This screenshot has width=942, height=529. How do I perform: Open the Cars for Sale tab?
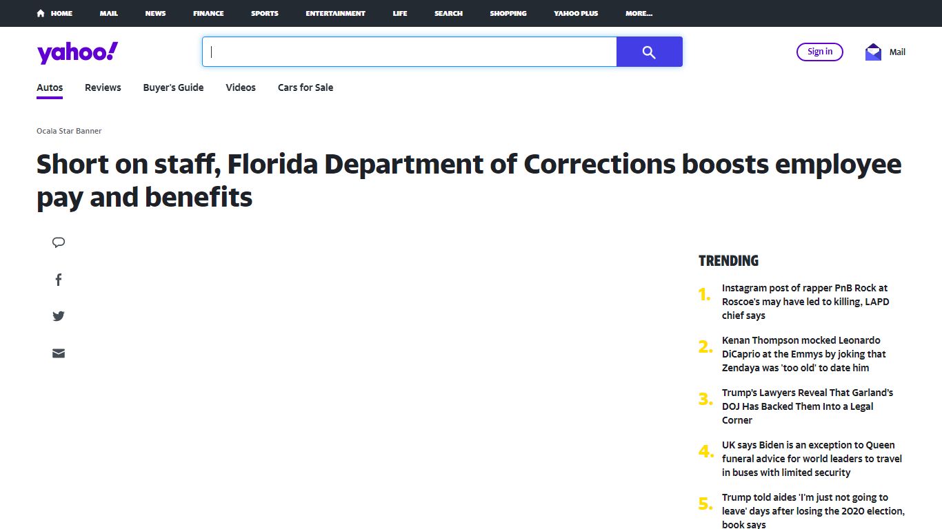pyautogui.click(x=305, y=87)
